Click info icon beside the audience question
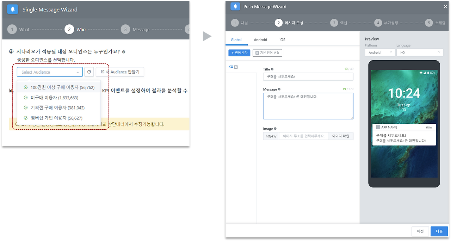The width and height of the screenshot is (451, 241). [x=124, y=52]
